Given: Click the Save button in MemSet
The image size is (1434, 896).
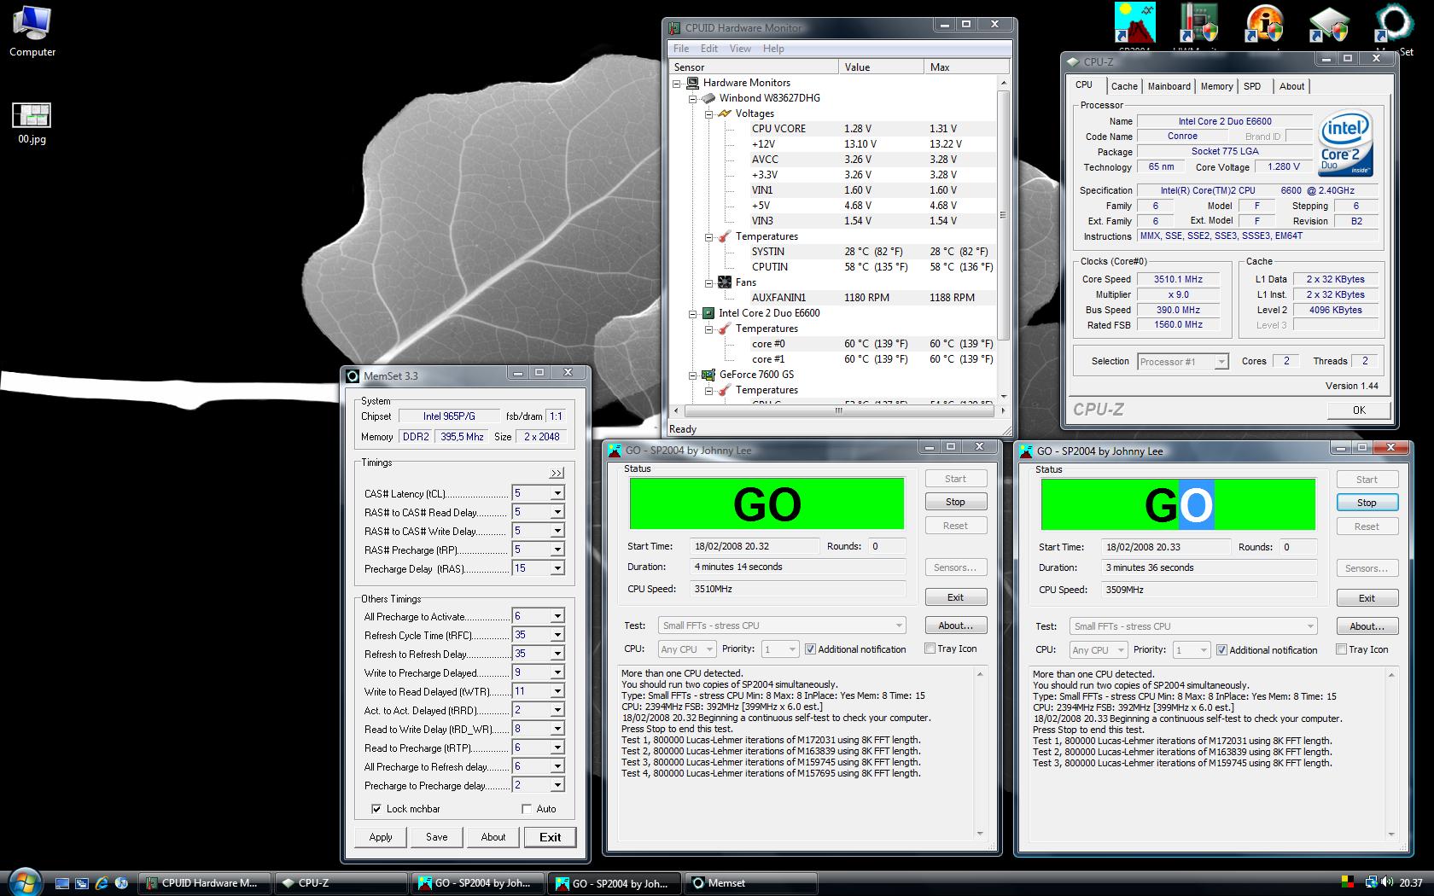Looking at the screenshot, I should (x=437, y=837).
